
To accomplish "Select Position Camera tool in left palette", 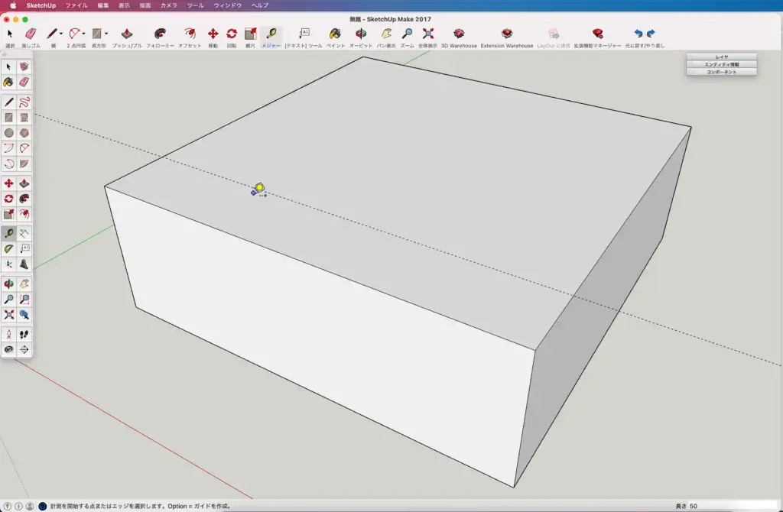I will 8,335.
